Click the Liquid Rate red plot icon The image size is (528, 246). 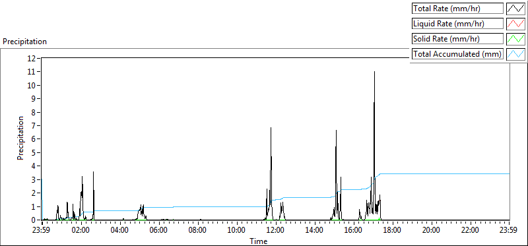point(515,24)
